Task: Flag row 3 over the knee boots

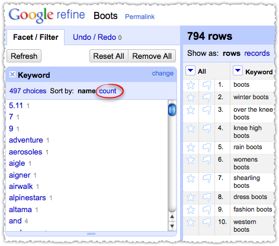Action: coord(207,110)
